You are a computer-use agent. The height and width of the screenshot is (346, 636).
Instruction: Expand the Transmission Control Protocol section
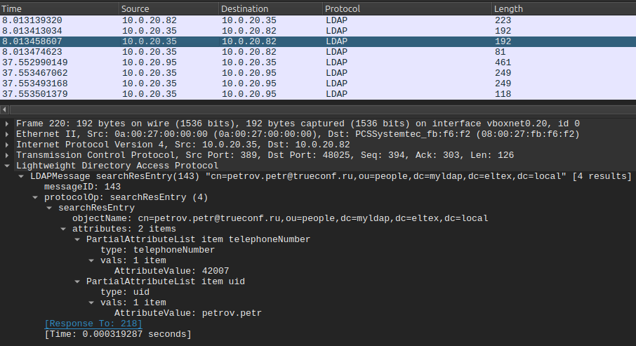pyautogui.click(x=8, y=155)
